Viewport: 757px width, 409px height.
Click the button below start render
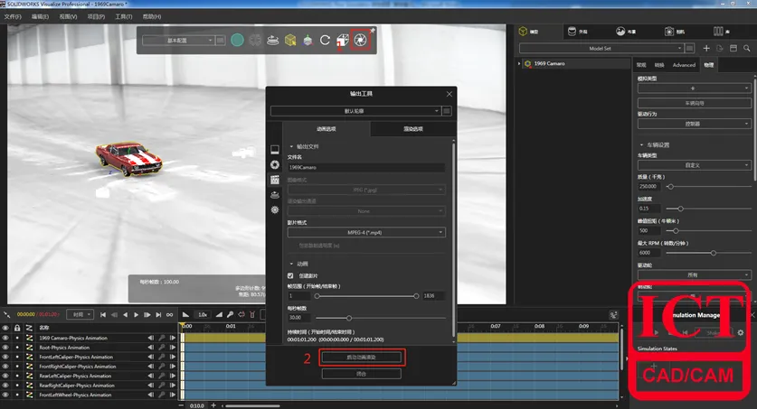pos(362,374)
